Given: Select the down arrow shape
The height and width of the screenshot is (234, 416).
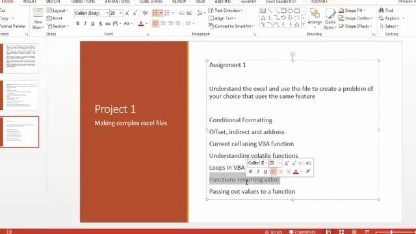Looking at the screenshot, I should point(290,18).
